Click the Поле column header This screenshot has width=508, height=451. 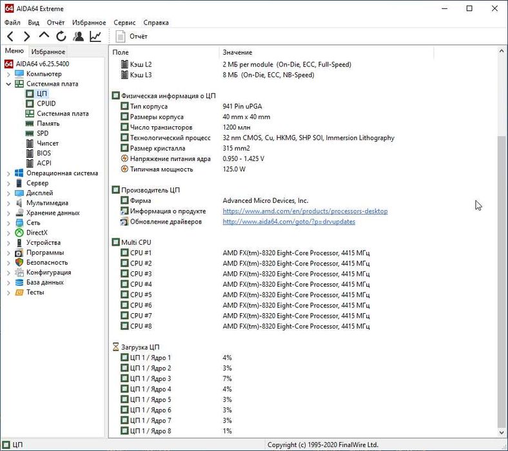(x=121, y=52)
